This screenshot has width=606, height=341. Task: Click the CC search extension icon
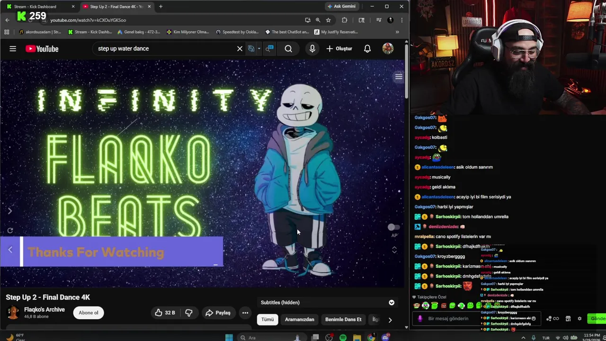point(269,49)
